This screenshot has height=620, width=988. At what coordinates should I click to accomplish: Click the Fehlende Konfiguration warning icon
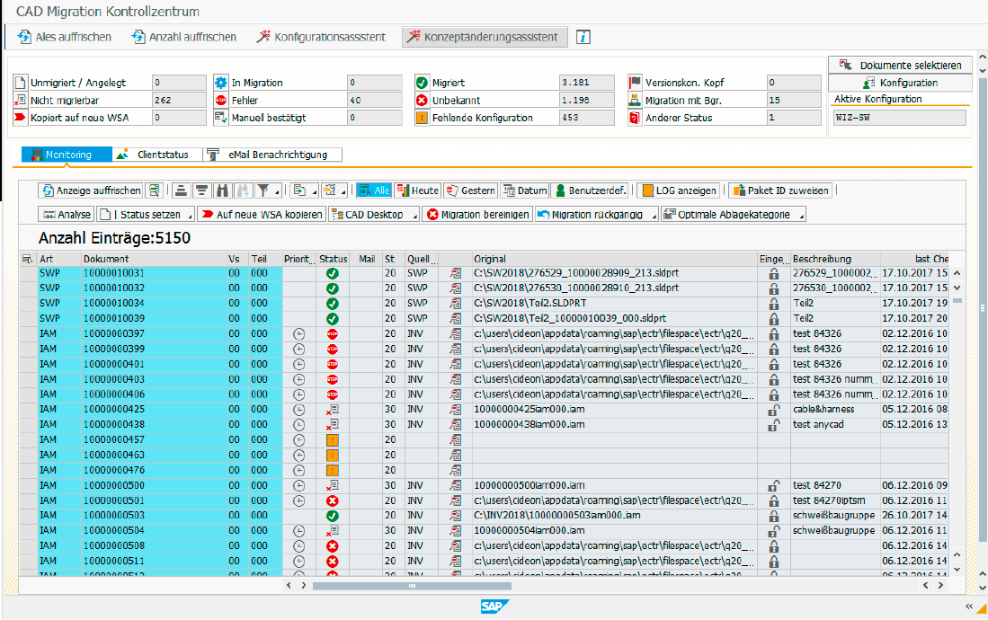click(x=422, y=118)
